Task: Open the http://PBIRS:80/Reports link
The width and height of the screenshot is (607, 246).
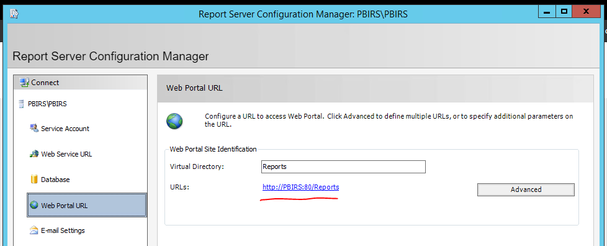Action: 301,187
